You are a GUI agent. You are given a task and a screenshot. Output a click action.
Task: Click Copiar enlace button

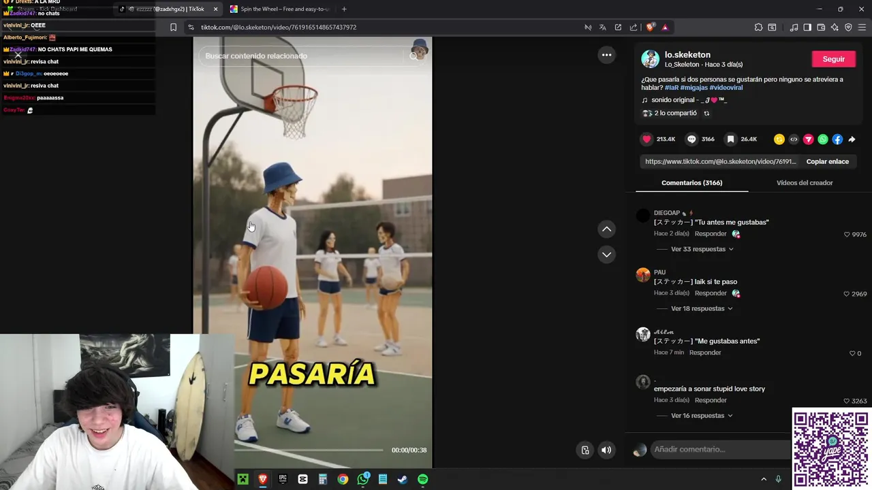(x=827, y=161)
